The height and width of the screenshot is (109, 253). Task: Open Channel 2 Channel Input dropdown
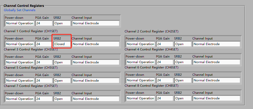coord(216,44)
